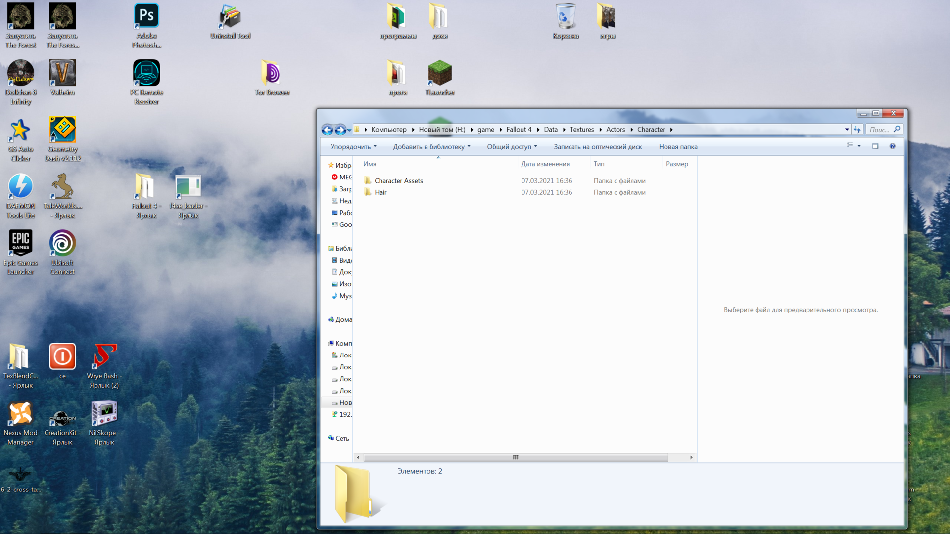
Task: Click the Forward navigation arrow in Explorer
Action: tap(340, 130)
